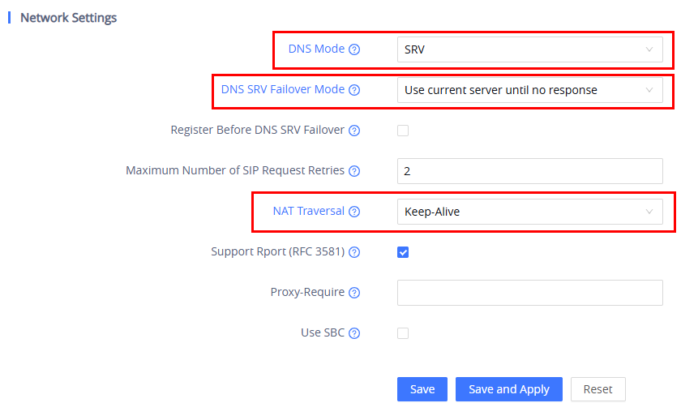Open help for Register Before DNS SRV Failover
681x416 pixels.
coord(354,131)
